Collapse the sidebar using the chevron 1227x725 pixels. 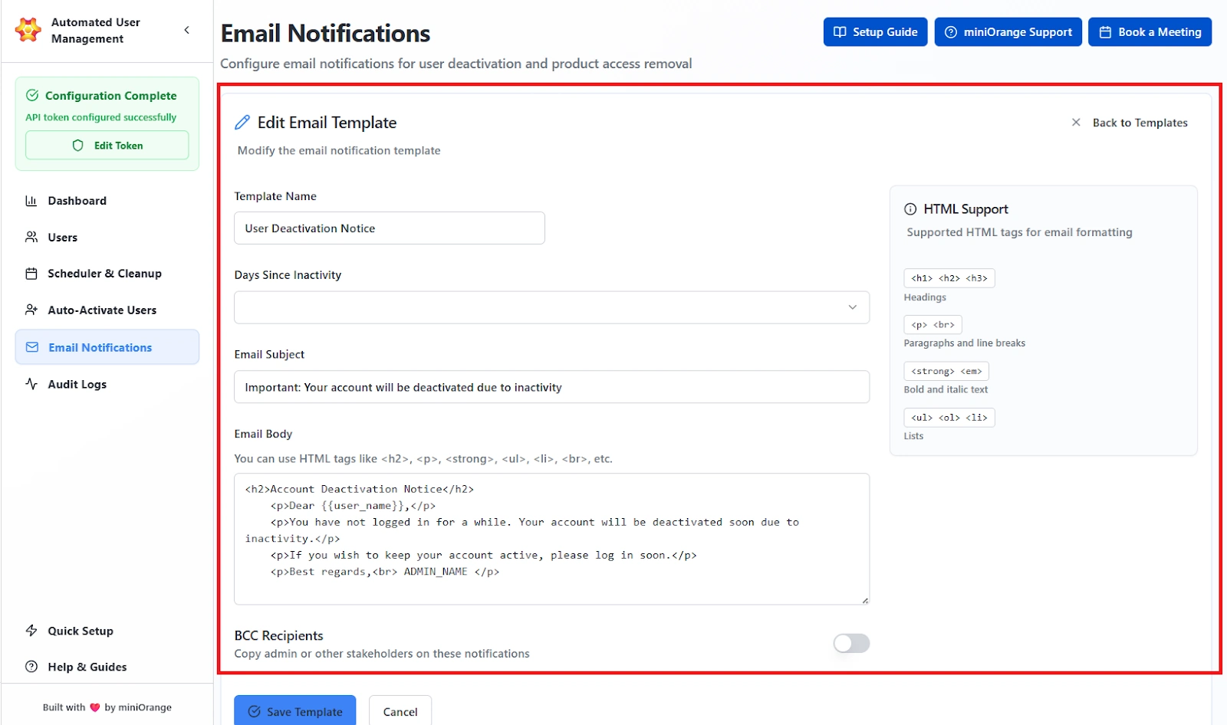click(186, 30)
